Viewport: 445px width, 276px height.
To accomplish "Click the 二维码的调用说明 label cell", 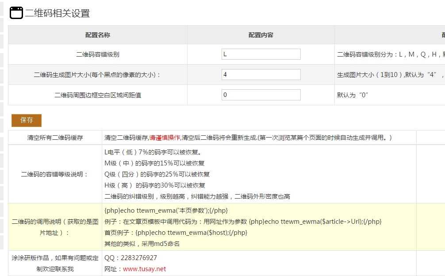I will tap(55, 227).
